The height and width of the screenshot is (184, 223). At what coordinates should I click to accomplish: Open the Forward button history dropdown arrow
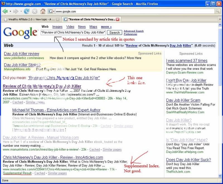pos(21,11)
